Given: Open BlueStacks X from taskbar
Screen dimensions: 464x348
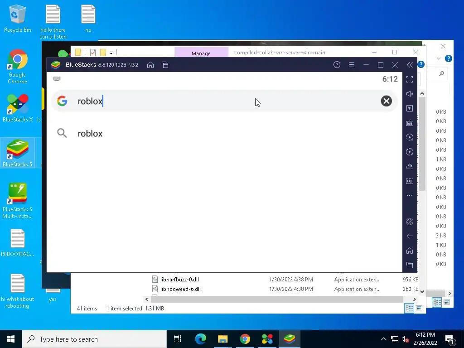Looking at the screenshot, I should pos(267,339).
